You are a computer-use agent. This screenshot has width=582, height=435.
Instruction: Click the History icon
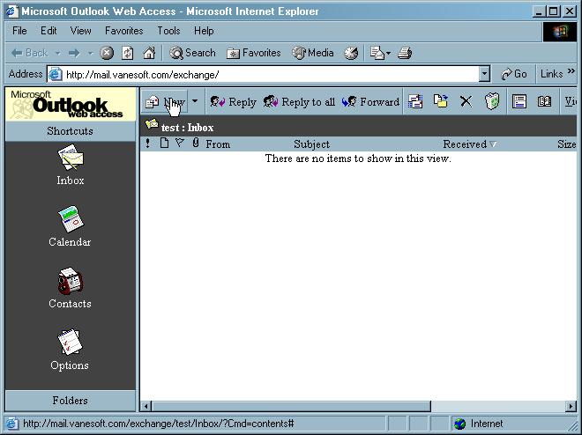[x=351, y=53]
